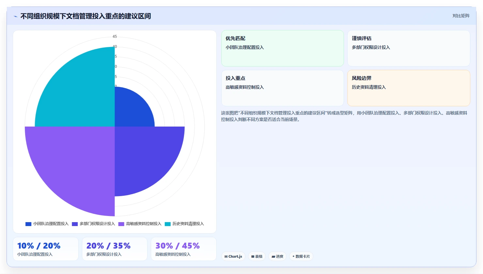
Task: Open the 投入重点 matrix card
Action: [283, 88]
